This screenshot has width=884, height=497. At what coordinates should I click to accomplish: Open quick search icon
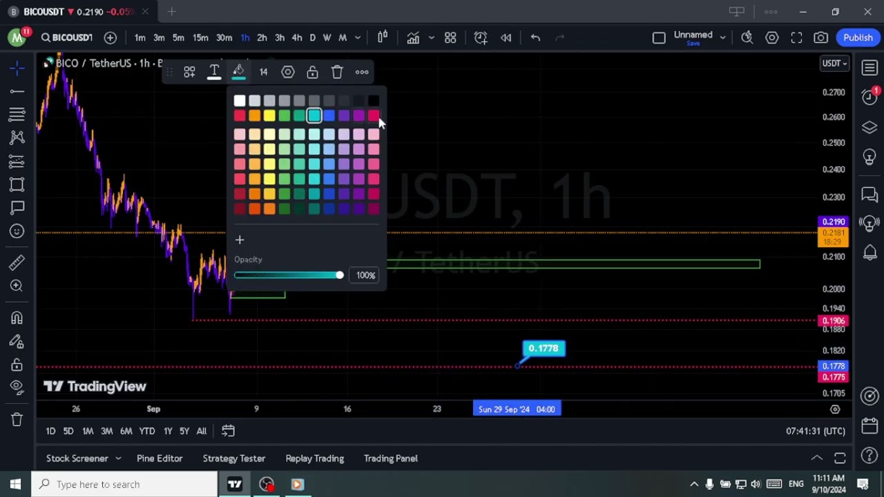point(747,37)
